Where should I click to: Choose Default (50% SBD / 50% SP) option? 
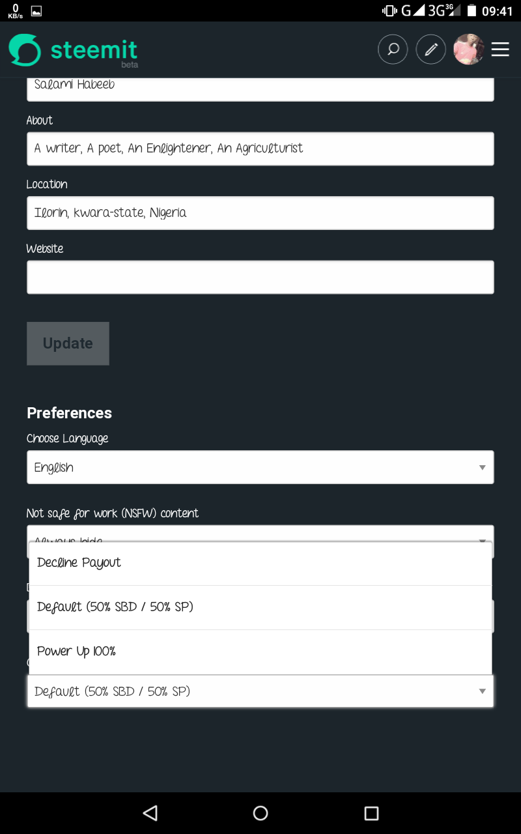coord(260,607)
